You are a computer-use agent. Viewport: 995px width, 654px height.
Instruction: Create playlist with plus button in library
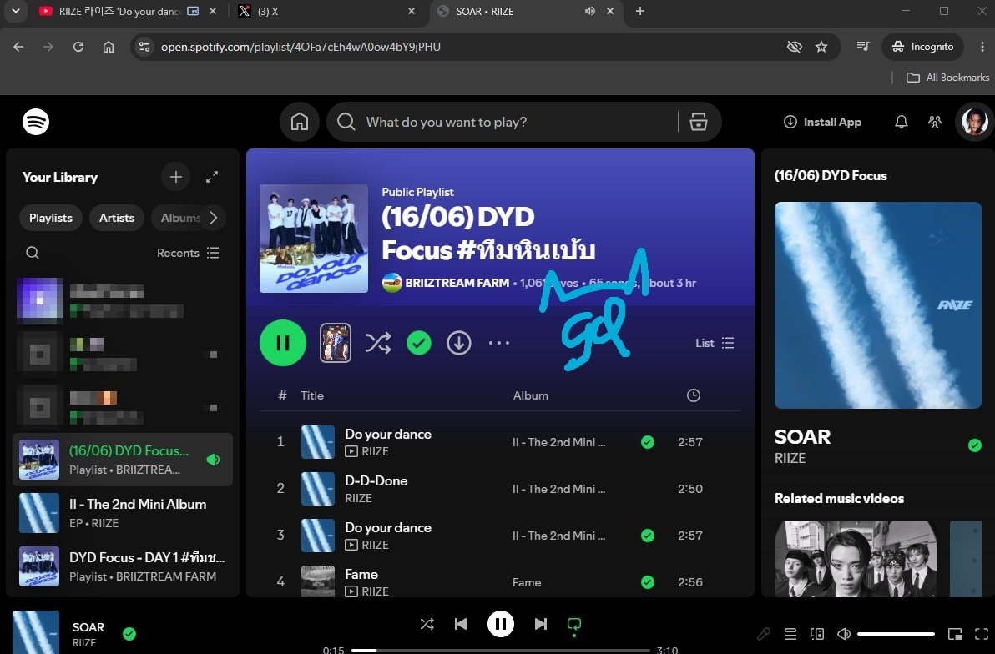click(176, 177)
